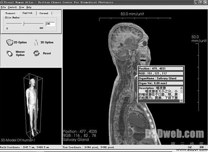Viewport: 208px width, 152px height.
Task: Click the description box scroll up arrow
Action: point(181,88)
